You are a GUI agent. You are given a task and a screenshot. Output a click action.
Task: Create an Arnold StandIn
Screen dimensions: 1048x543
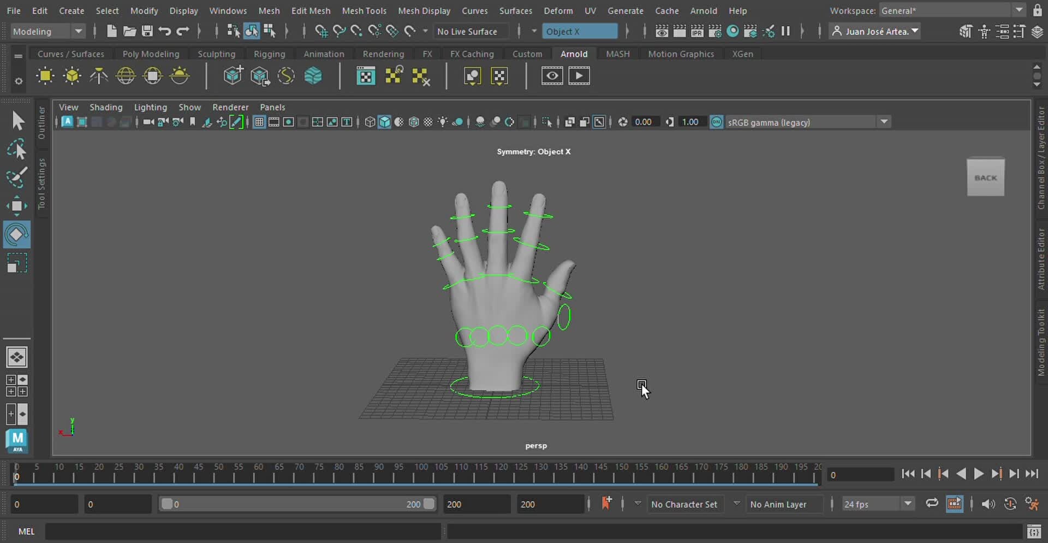point(233,75)
